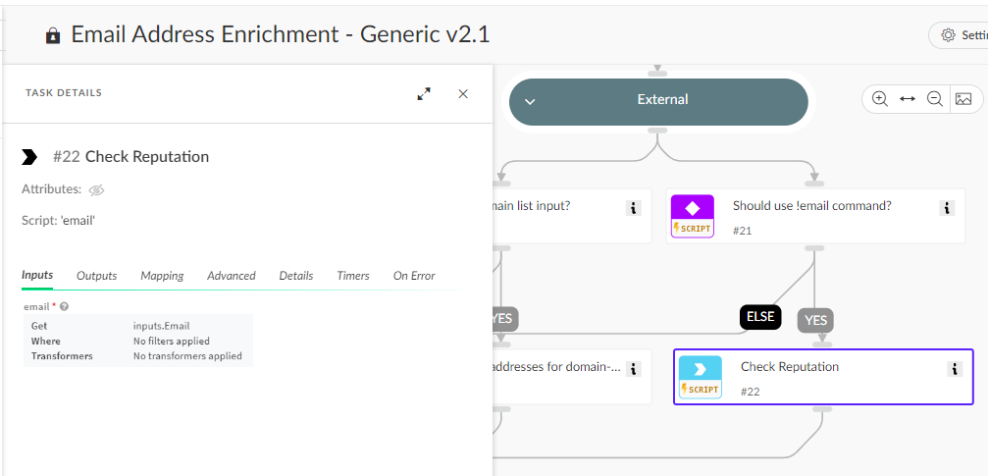Click the help icon next to email

click(65, 307)
